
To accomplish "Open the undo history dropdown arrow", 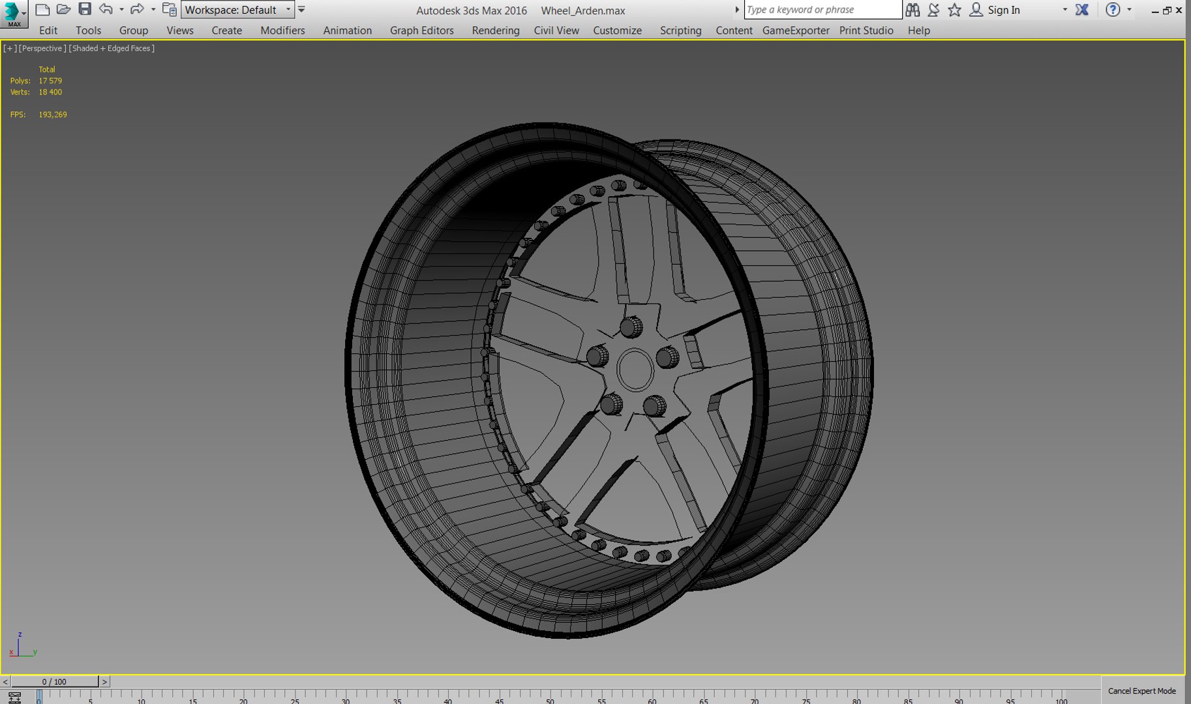I will (121, 10).
